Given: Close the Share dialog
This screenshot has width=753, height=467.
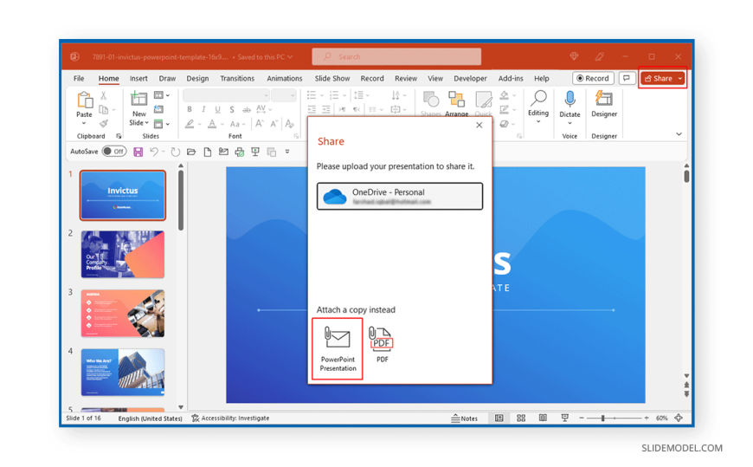Looking at the screenshot, I should (x=479, y=126).
